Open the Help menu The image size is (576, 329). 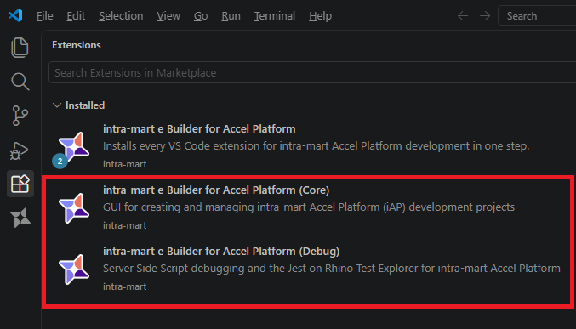(320, 16)
